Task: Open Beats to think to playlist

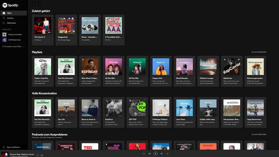Action: tap(90, 112)
